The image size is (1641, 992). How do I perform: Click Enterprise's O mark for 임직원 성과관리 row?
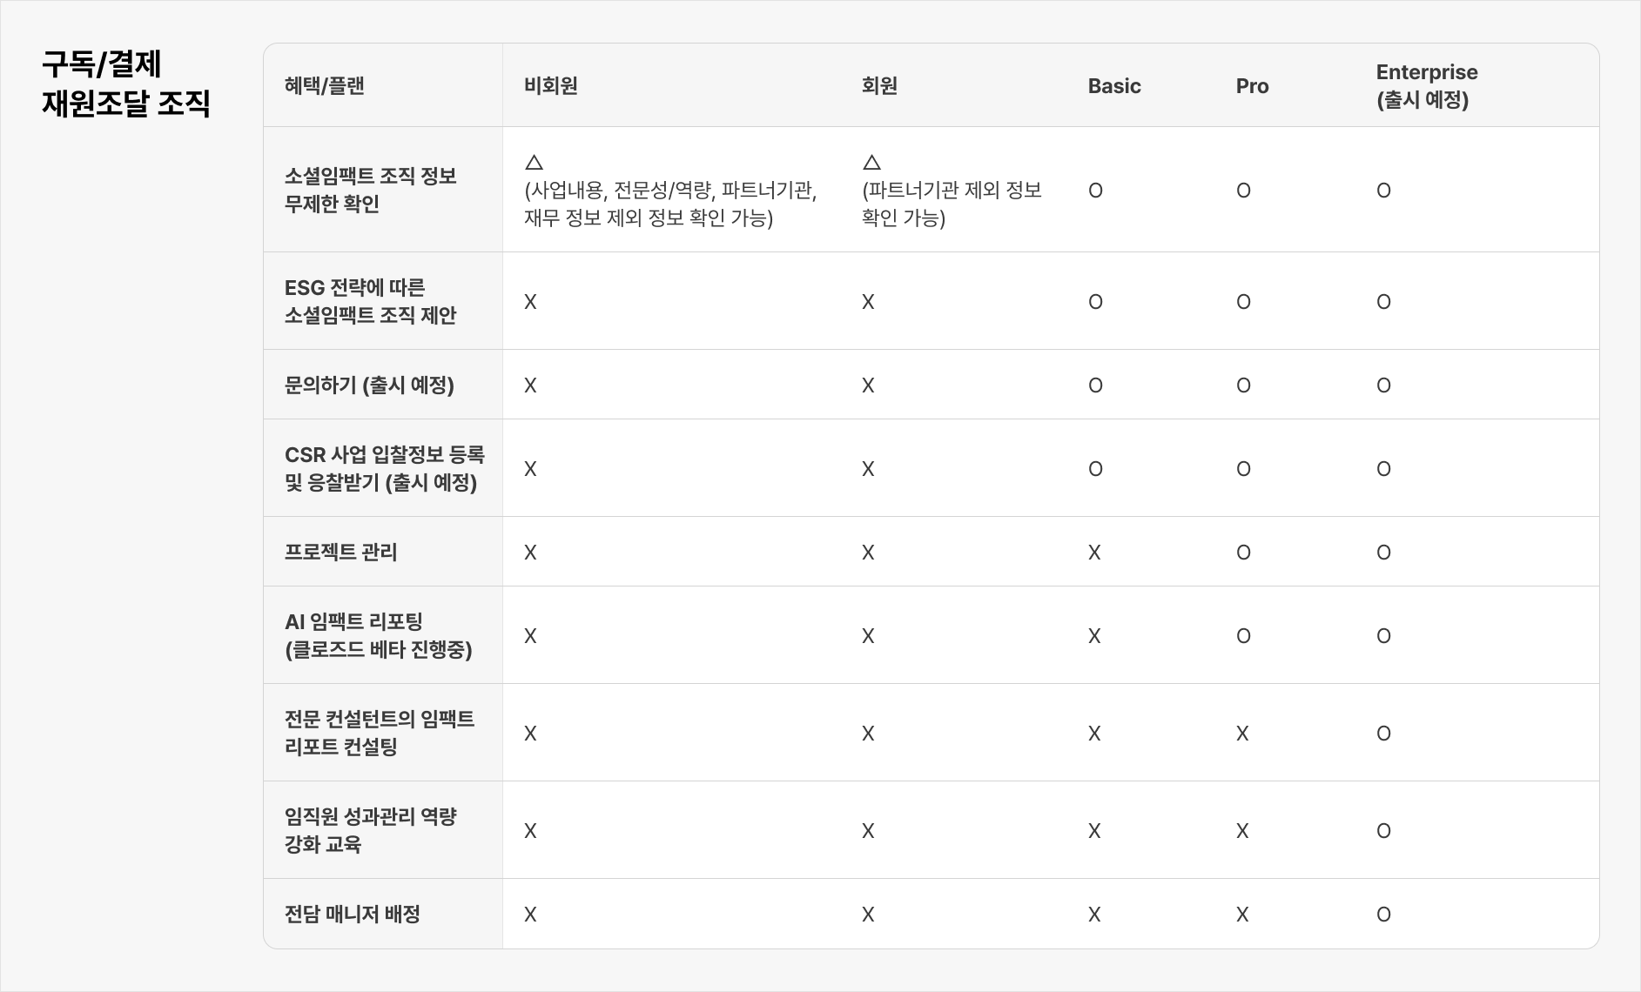point(1383,831)
